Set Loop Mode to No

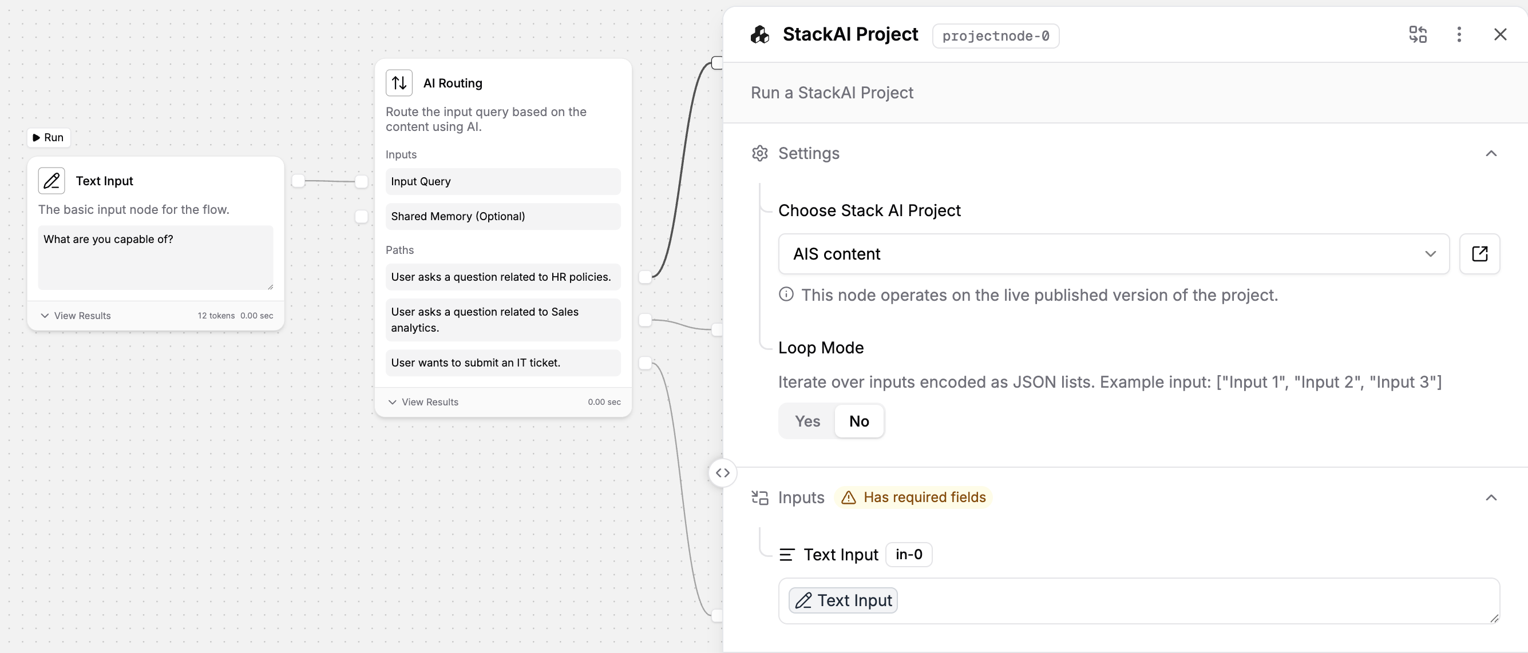(858, 421)
